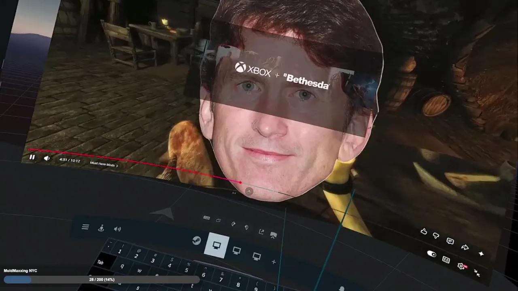Click the MoldMaxxing NYC label

pos(20,271)
